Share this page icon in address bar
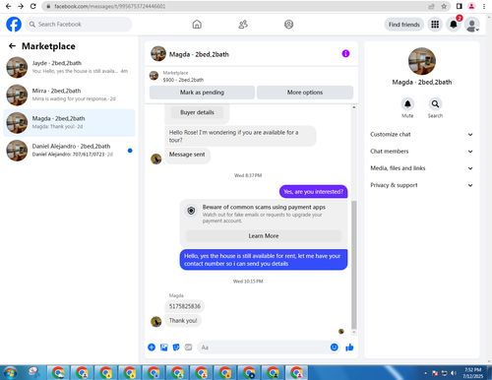 [x=431, y=6]
